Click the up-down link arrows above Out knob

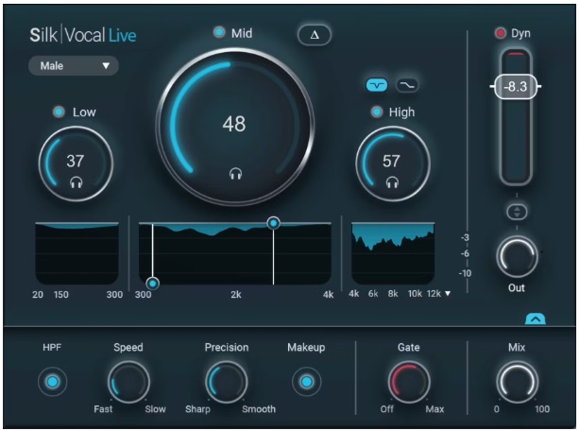pyautogui.click(x=517, y=212)
